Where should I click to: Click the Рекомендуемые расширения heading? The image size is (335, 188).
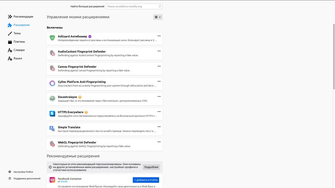73,156
